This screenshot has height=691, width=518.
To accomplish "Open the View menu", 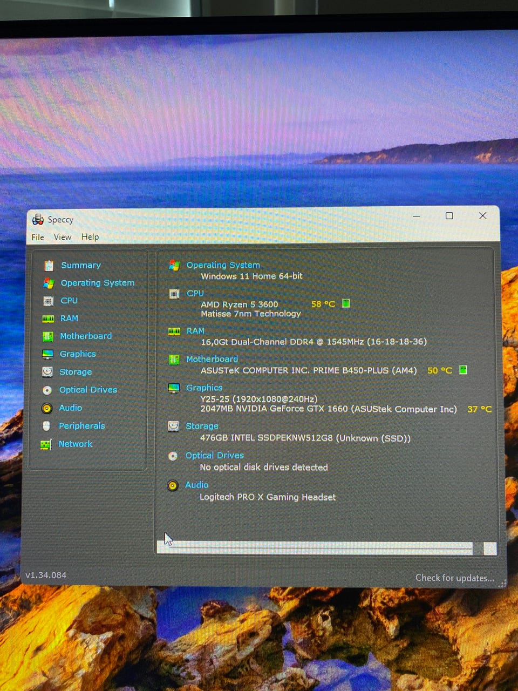I will (63, 237).
